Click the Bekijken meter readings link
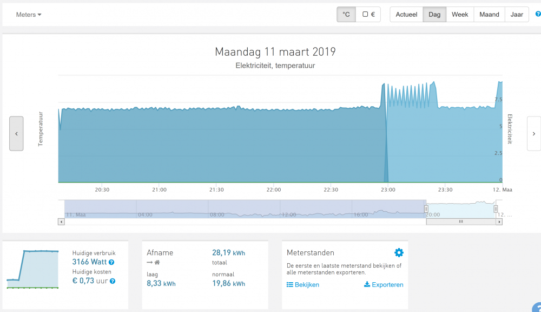This screenshot has width=541, height=312. point(302,284)
